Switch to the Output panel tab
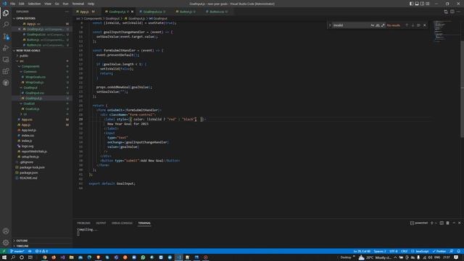The height and width of the screenshot is (261, 464). (101, 223)
